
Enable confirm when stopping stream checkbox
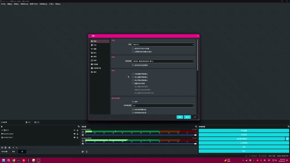[x=133, y=77]
